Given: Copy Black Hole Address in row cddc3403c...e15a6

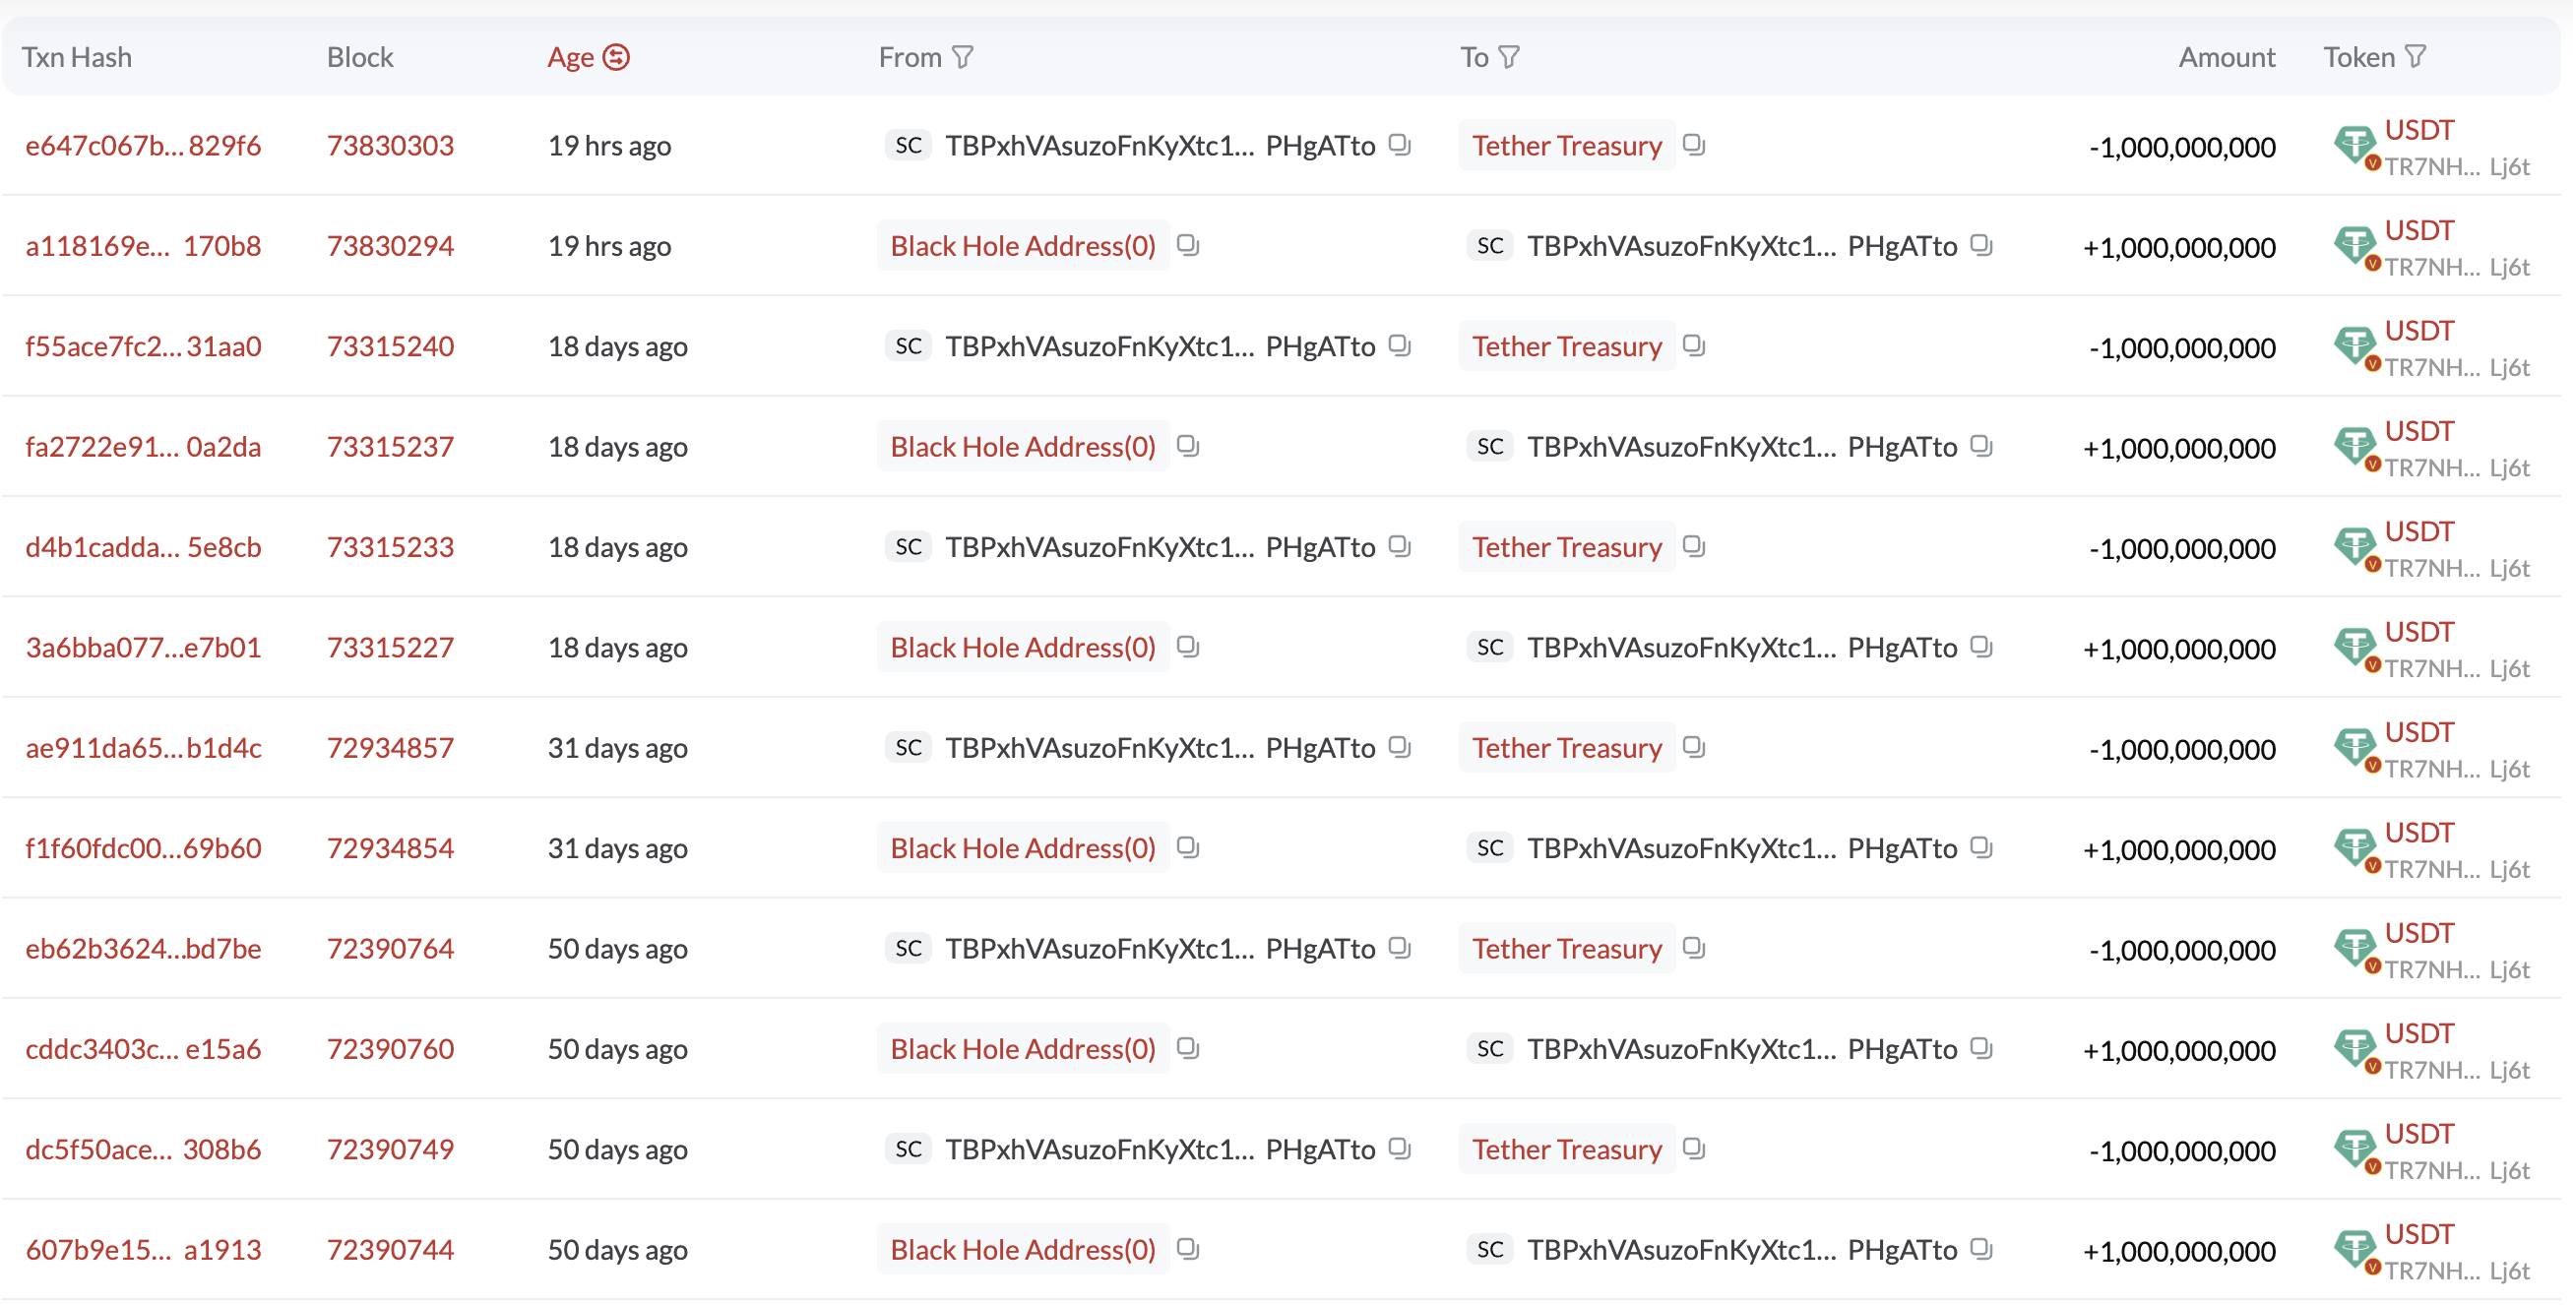Looking at the screenshot, I should (x=1188, y=1047).
